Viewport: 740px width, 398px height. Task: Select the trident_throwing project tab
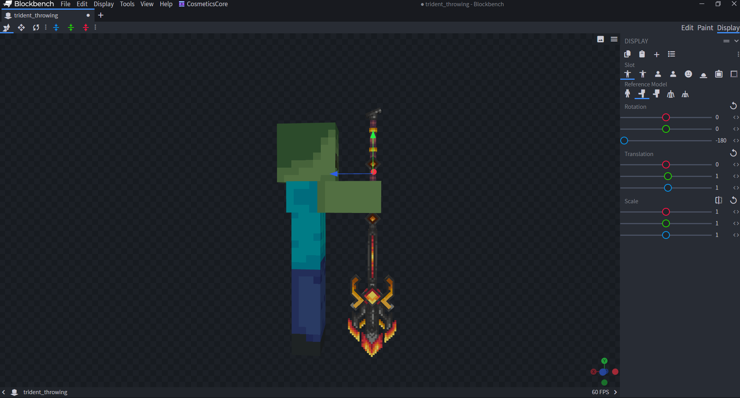[x=47, y=15]
